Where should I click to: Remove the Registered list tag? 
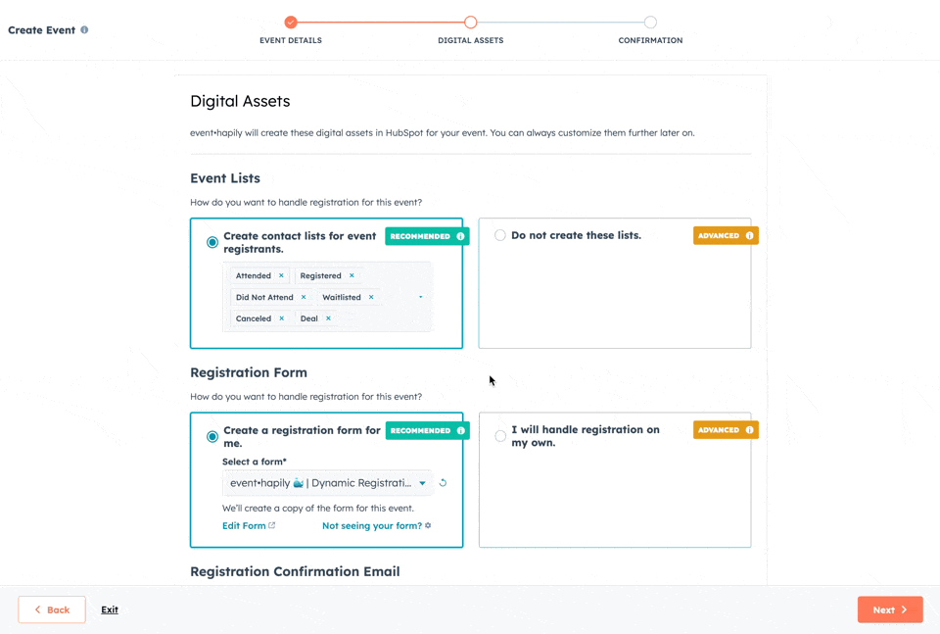tap(352, 276)
